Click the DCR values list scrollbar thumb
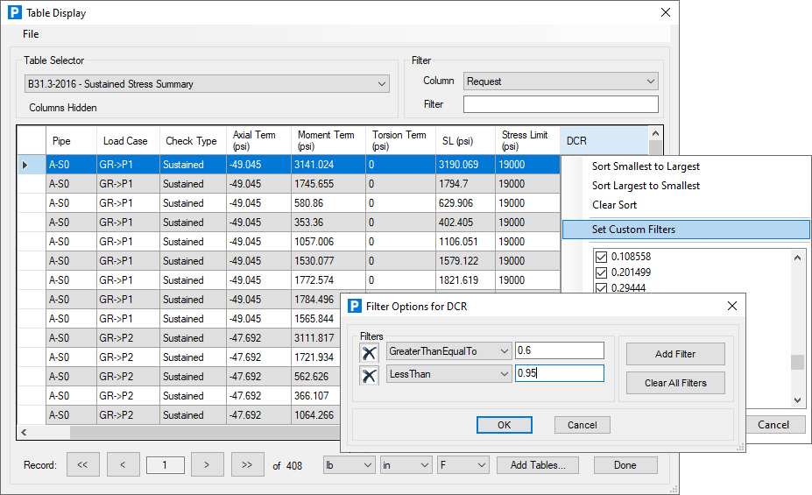 click(797, 362)
